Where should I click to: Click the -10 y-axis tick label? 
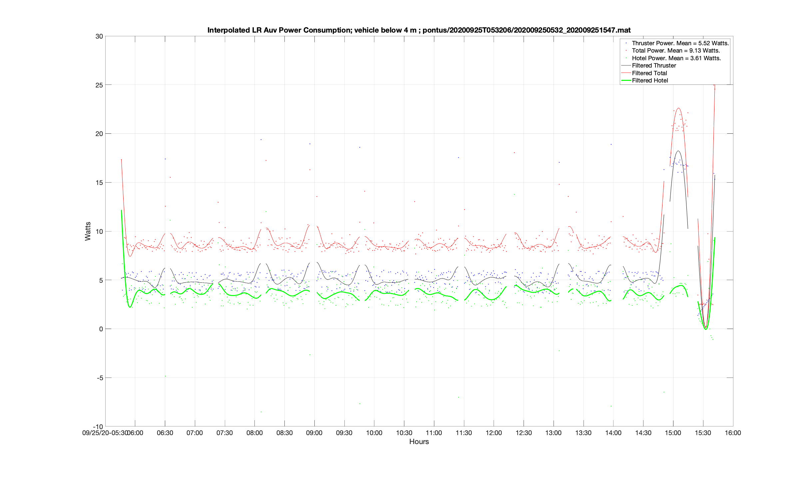[x=98, y=426]
